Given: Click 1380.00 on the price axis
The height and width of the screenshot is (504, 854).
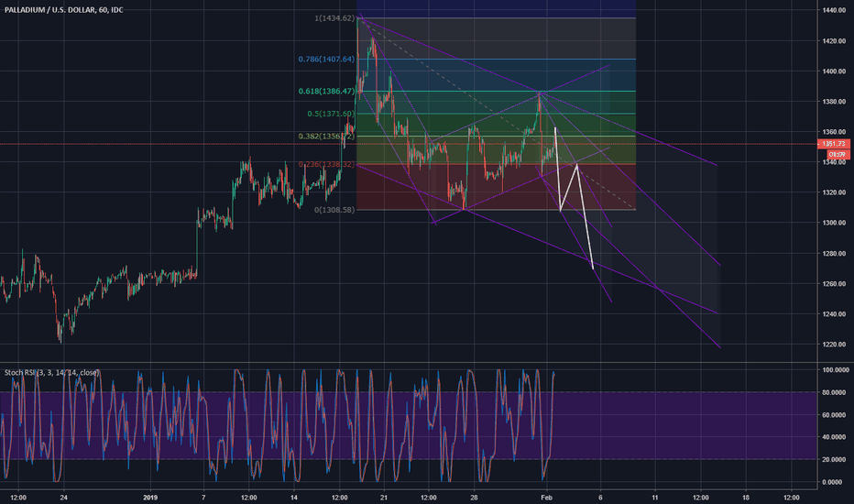Looking at the screenshot, I should pyautogui.click(x=834, y=102).
